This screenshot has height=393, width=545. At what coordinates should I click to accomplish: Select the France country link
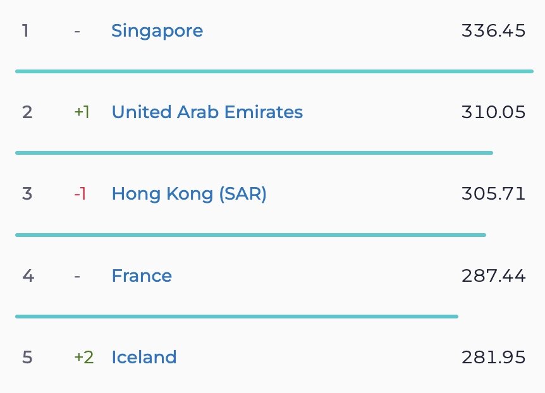click(x=142, y=275)
